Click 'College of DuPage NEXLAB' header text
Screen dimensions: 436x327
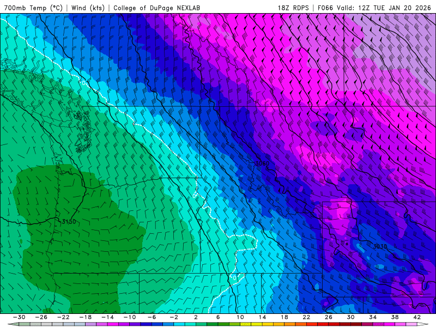point(156,8)
